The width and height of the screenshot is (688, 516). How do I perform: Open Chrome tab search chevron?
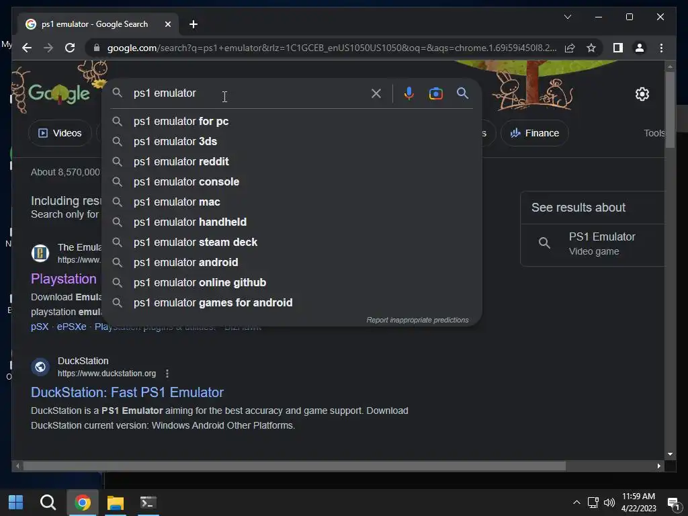[567, 17]
